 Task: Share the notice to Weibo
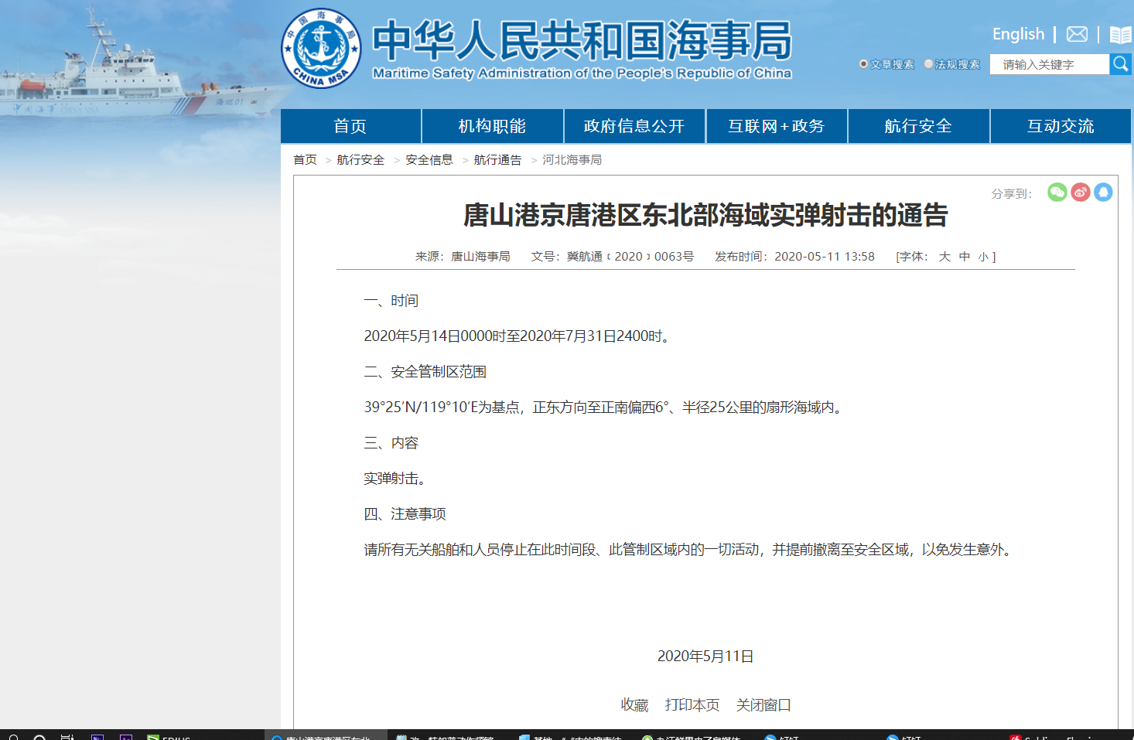pos(1080,193)
